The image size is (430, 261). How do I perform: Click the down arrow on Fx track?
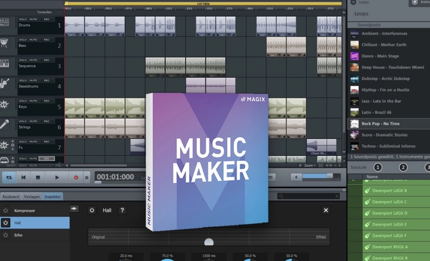pos(13,149)
